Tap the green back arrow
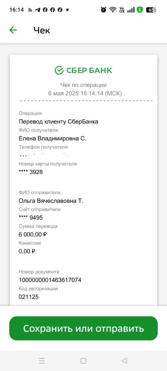The image size is (167, 371). [x=13, y=30]
